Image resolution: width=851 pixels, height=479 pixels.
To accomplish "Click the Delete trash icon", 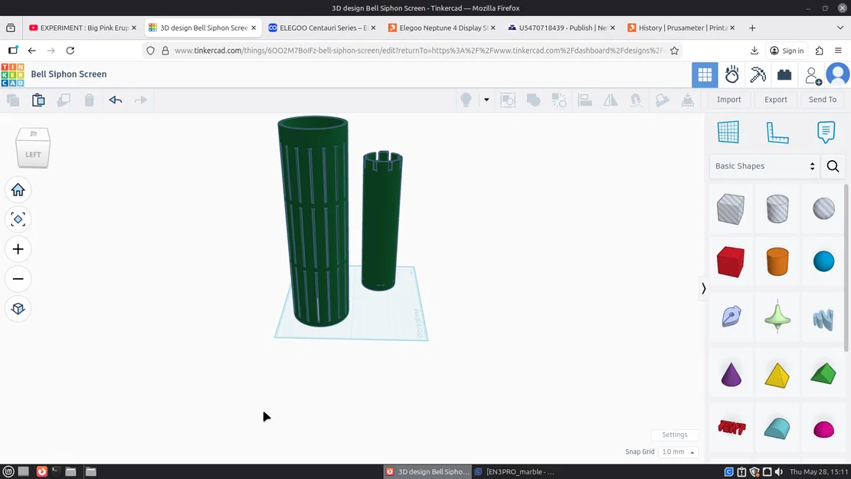I will [89, 100].
